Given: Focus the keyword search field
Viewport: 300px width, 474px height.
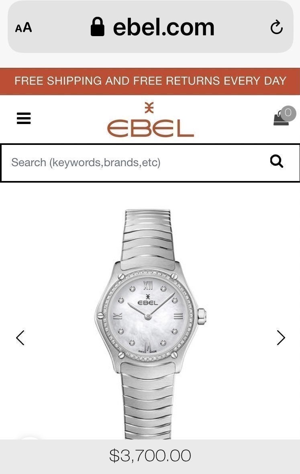Looking at the screenshot, I should [x=133, y=163].
